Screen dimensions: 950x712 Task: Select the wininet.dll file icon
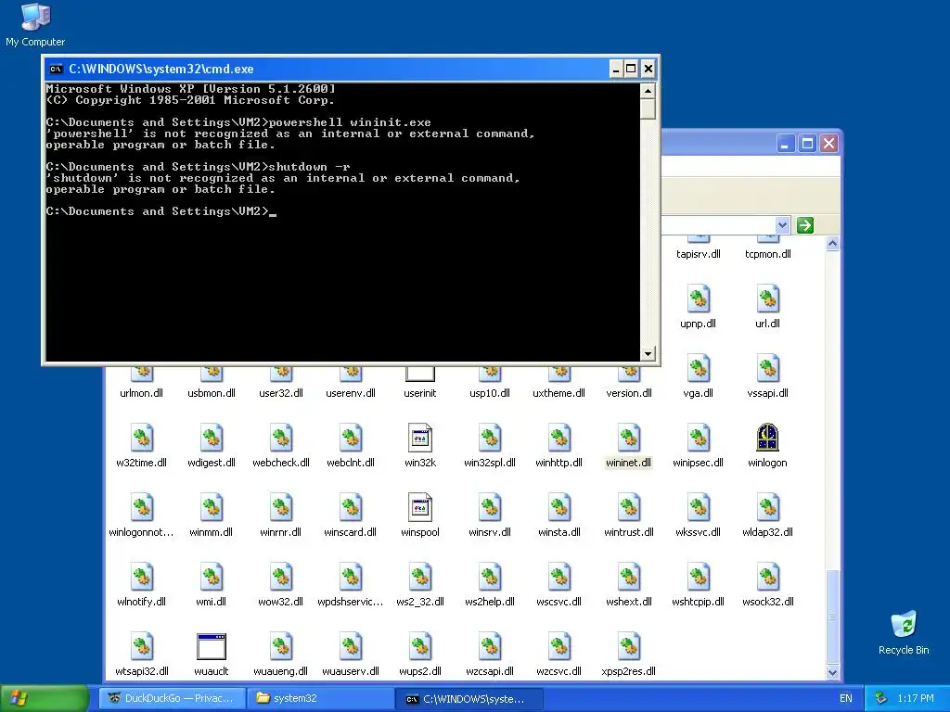click(628, 438)
